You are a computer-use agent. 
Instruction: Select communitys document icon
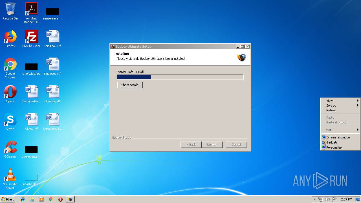[x=52, y=122]
